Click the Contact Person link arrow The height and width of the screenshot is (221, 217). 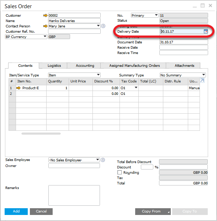point(45,26)
